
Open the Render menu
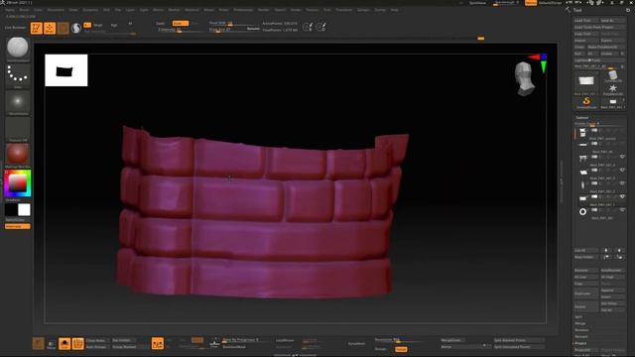coord(264,10)
